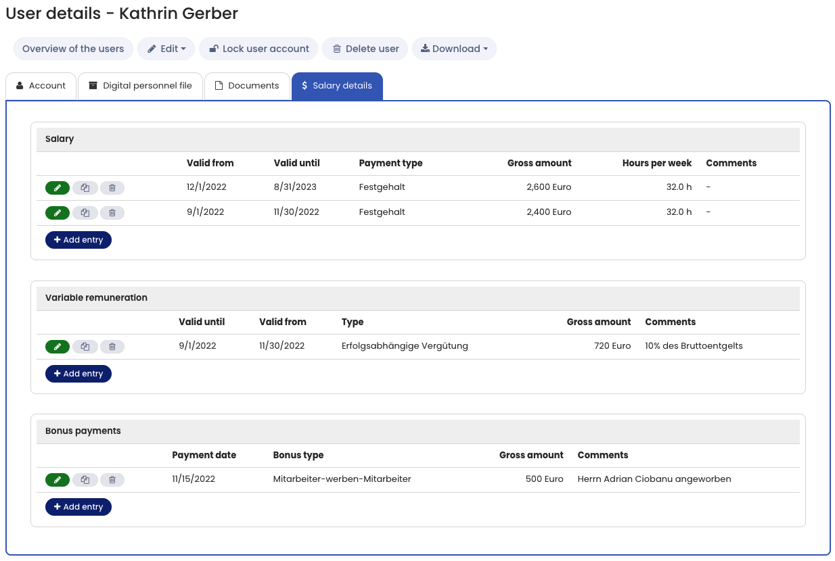Edit the 2,600 Euro salary entry
835x561 pixels.
coord(58,188)
